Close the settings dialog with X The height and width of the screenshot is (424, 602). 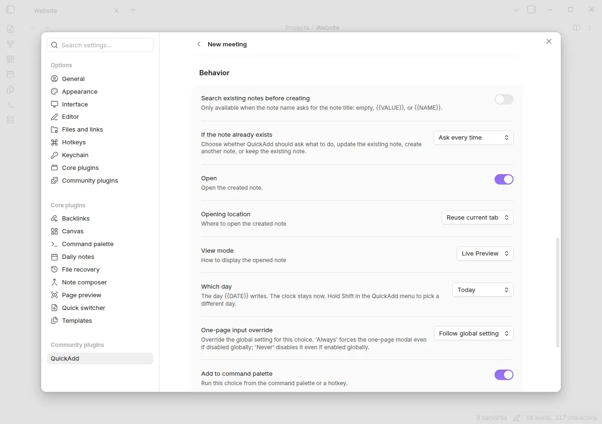click(549, 41)
